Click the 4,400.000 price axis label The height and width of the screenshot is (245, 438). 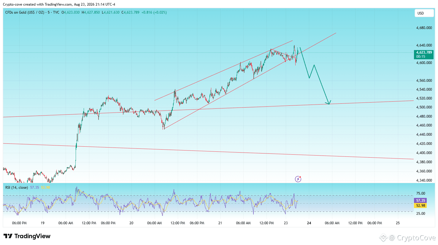tap(424, 153)
